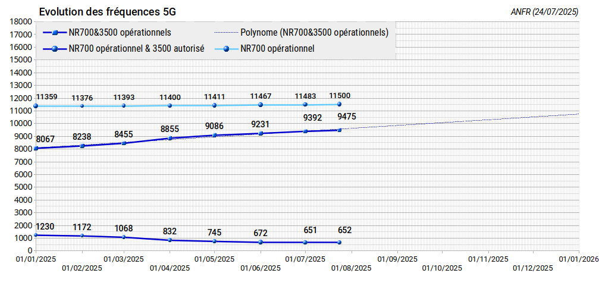This screenshot has height=295, width=599.
Task: Select the data point labeled 11500
Action: click(339, 104)
